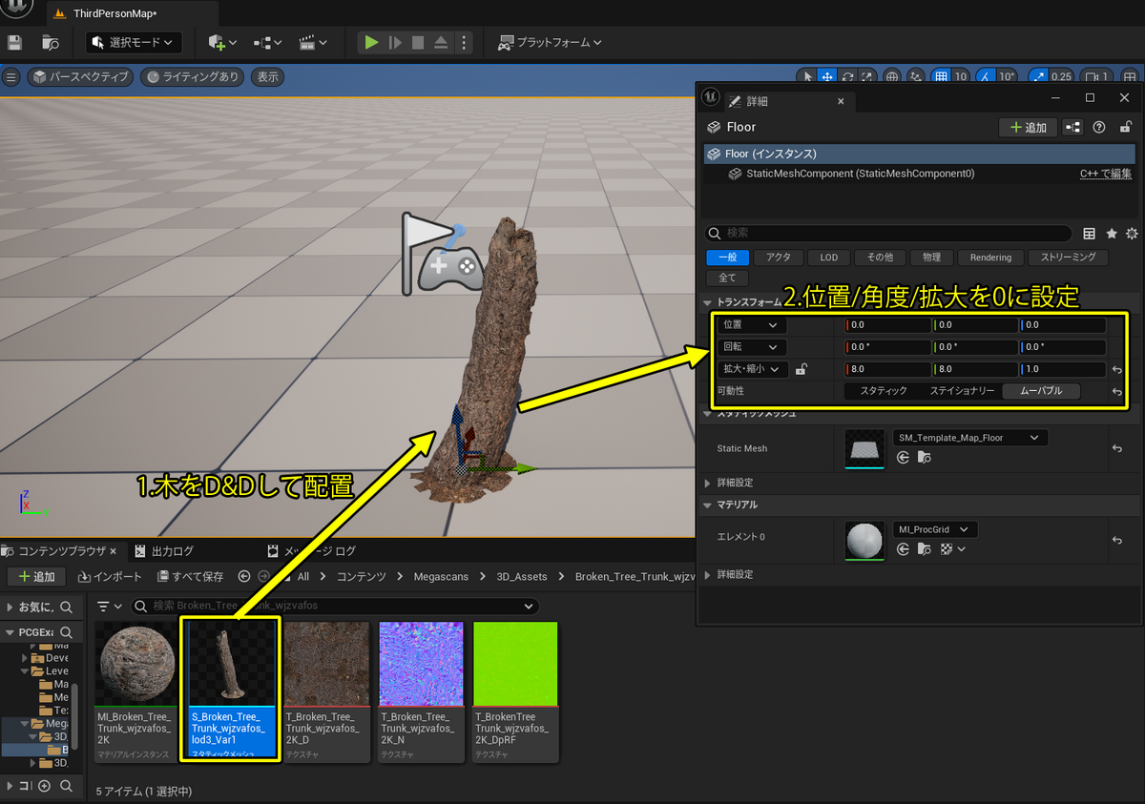Toggle surface snapping icon in viewport
1145x804 pixels.
coord(916,77)
